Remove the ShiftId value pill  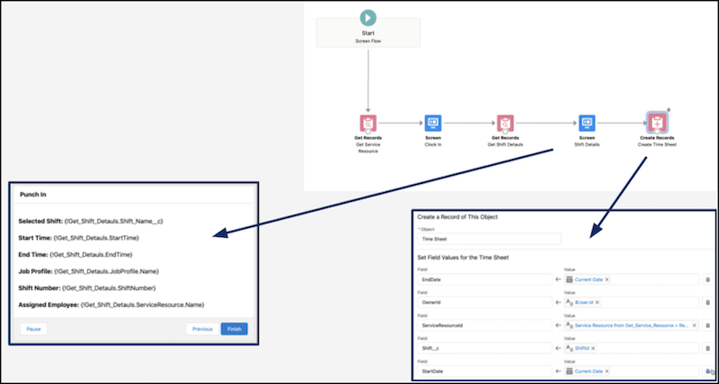(x=595, y=348)
